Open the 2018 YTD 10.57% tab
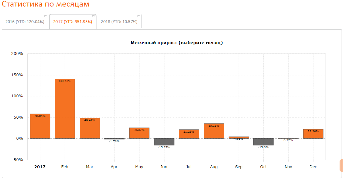The height and width of the screenshot is (179, 343). point(119,22)
